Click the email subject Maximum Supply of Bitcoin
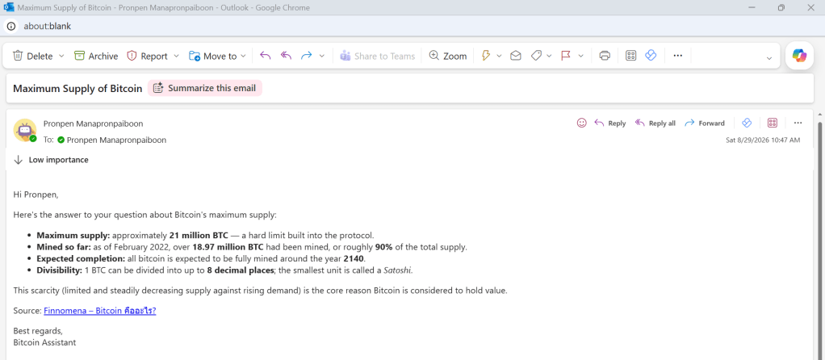825x360 pixels. click(x=77, y=89)
